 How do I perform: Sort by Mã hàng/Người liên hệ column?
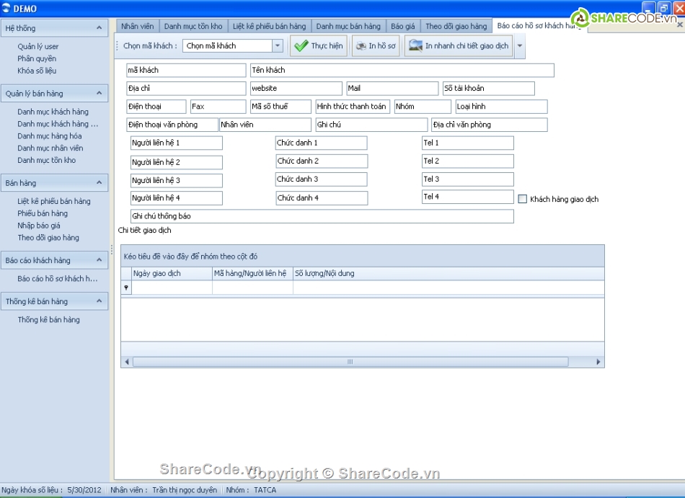[x=252, y=274]
